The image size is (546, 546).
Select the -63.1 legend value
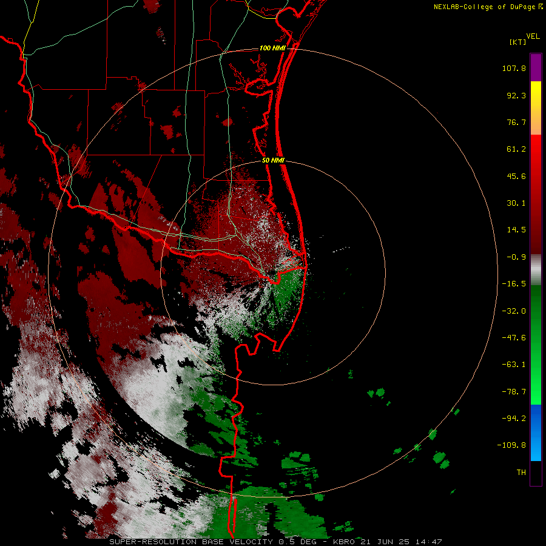click(x=514, y=365)
